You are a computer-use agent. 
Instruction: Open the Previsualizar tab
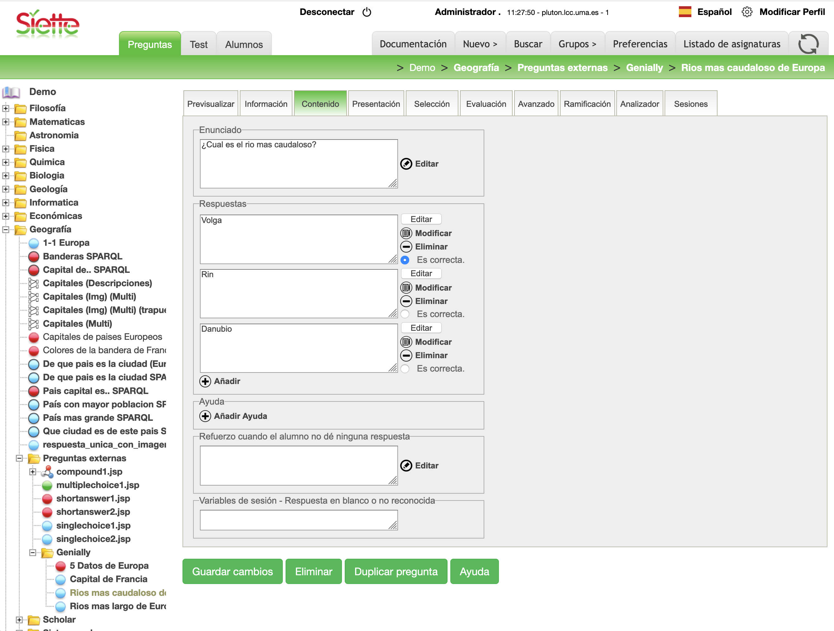point(211,104)
